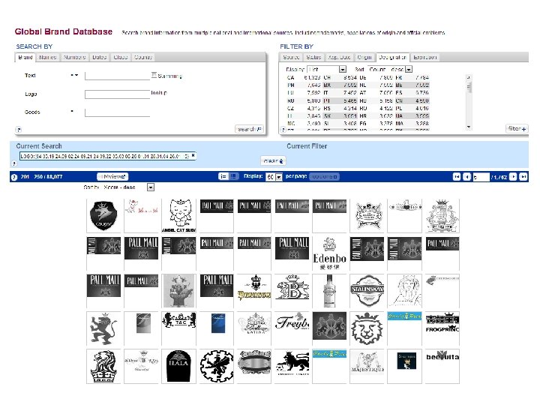
Task: Click the search button
Action: coord(249,129)
